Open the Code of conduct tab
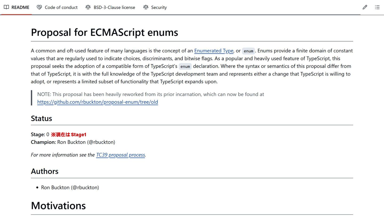 (x=61, y=7)
